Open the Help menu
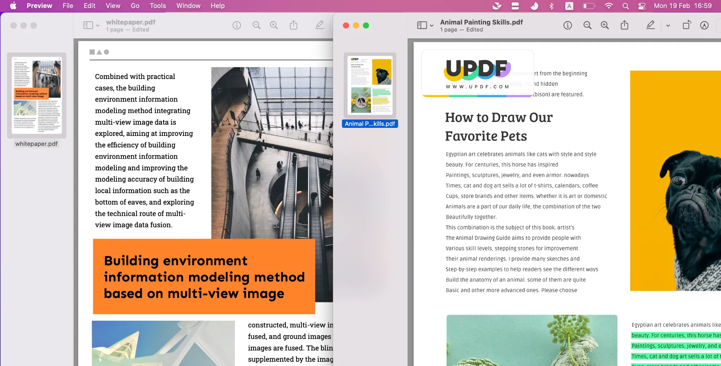The width and height of the screenshot is (721, 366). tap(217, 6)
